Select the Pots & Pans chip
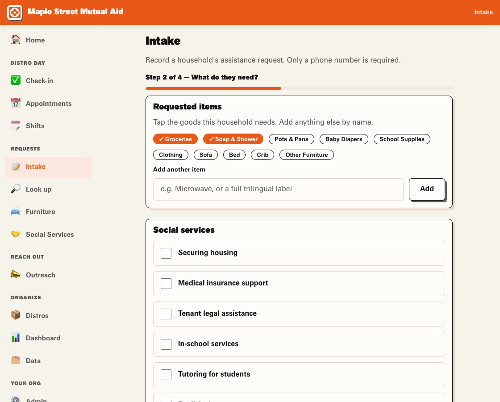500x402 pixels. pyautogui.click(x=292, y=139)
